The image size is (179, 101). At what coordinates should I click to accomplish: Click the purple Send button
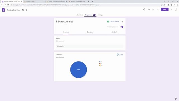[x=165, y=10]
